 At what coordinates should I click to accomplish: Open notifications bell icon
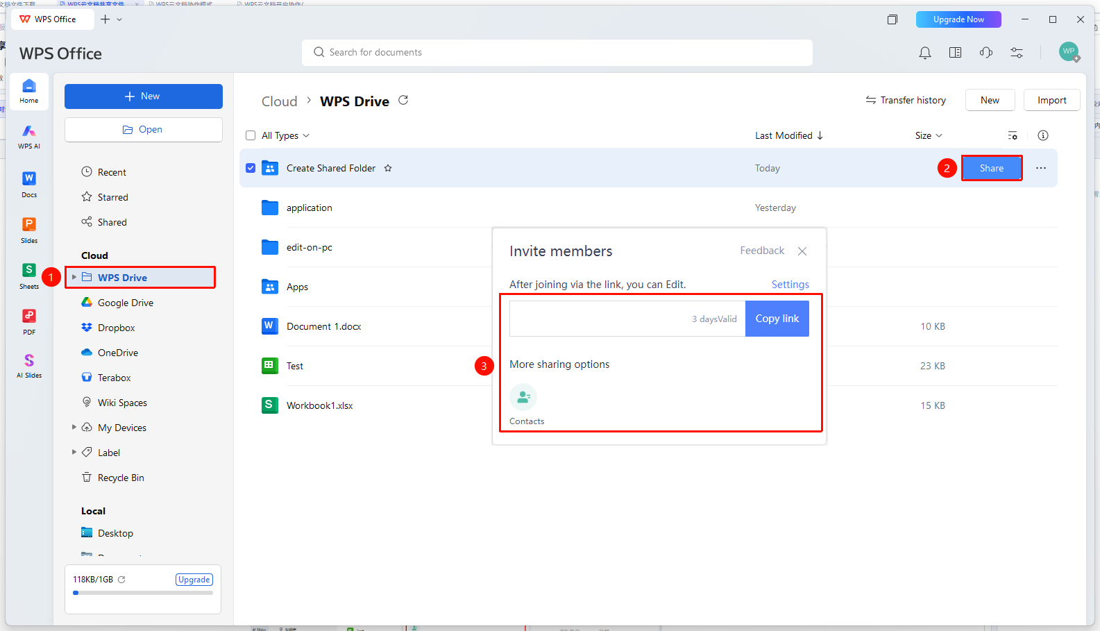(924, 53)
